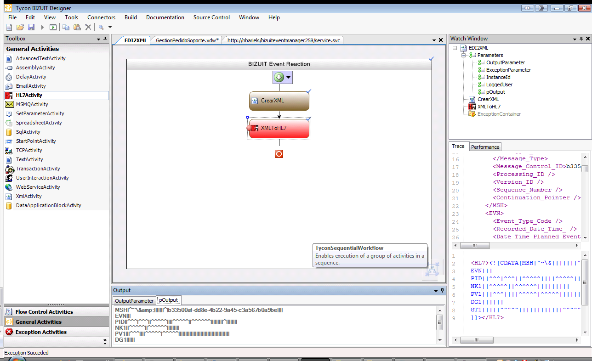Toggle auto-hide pin on the Output panel
The width and height of the screenshot is (592, 361).
click(x=442, y=291)
